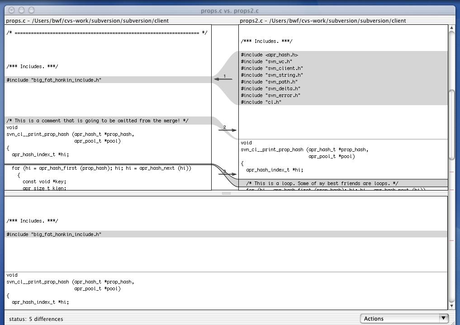This screenshot has width=460, height=325.
Task: Click 'void' line in the merged bottom pane
Action: (x=12, y=275)
